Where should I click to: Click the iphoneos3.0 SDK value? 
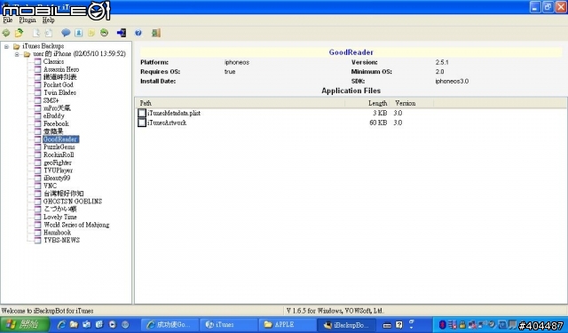452,81
